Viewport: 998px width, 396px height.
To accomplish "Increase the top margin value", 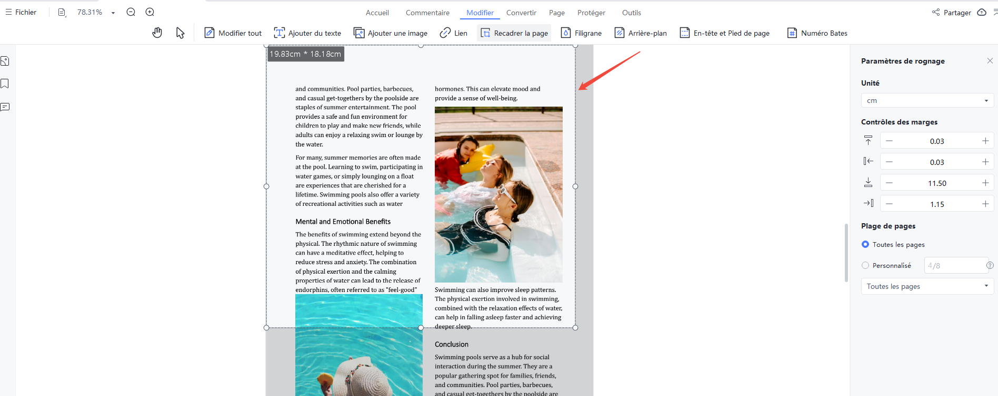I will pyautogui.click(x=985, y=141).
